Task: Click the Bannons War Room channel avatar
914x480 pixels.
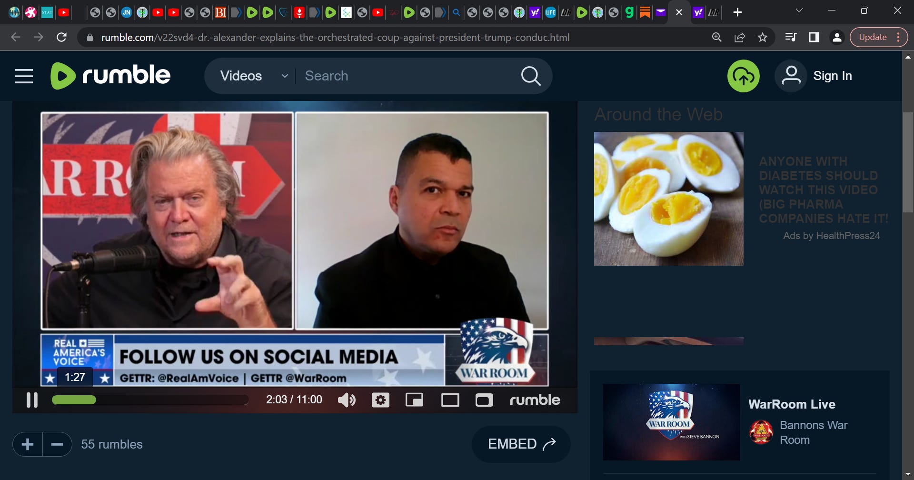Action: coord(761,432)
